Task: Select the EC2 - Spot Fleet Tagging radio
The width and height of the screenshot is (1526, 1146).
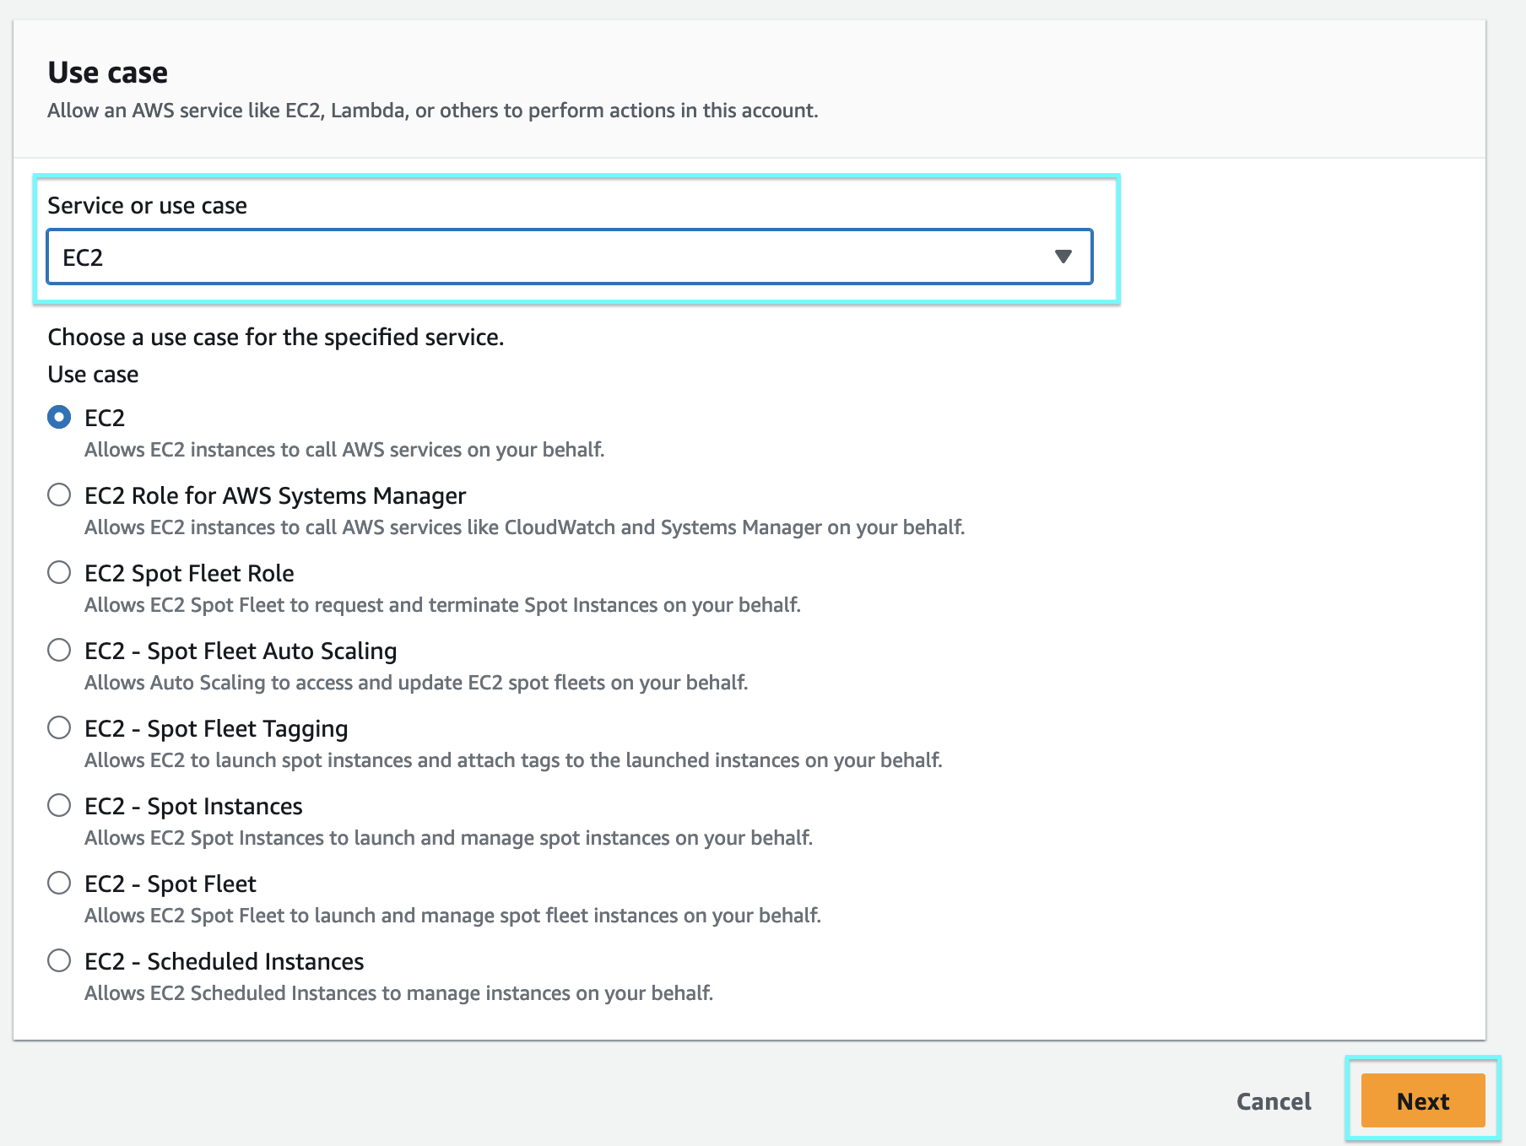Action: click(59, 728)
